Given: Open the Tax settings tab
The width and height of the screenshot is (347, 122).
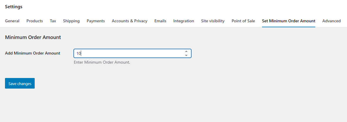Looking at the screenshot, I should 53,21.
